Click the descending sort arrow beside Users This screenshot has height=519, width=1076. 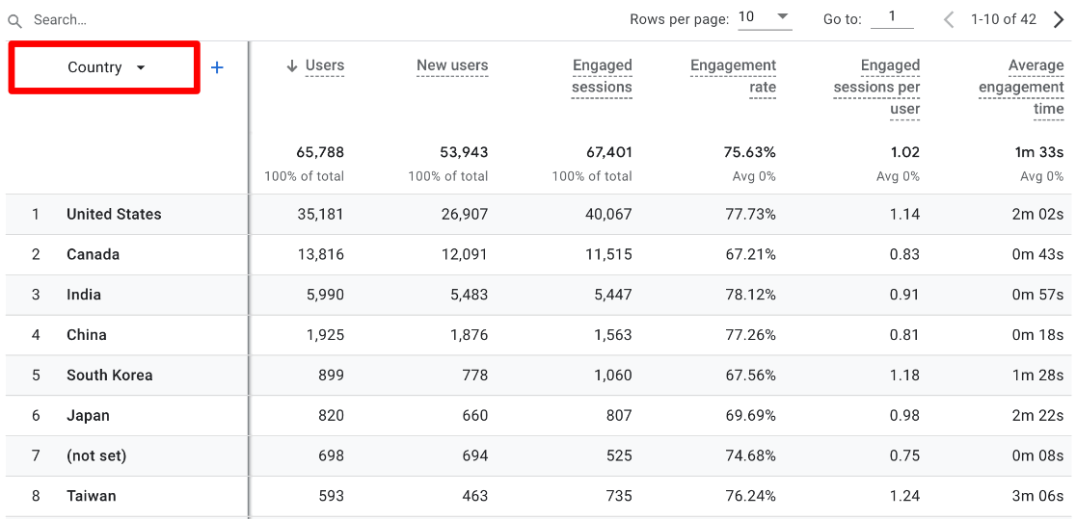[292, 66]
